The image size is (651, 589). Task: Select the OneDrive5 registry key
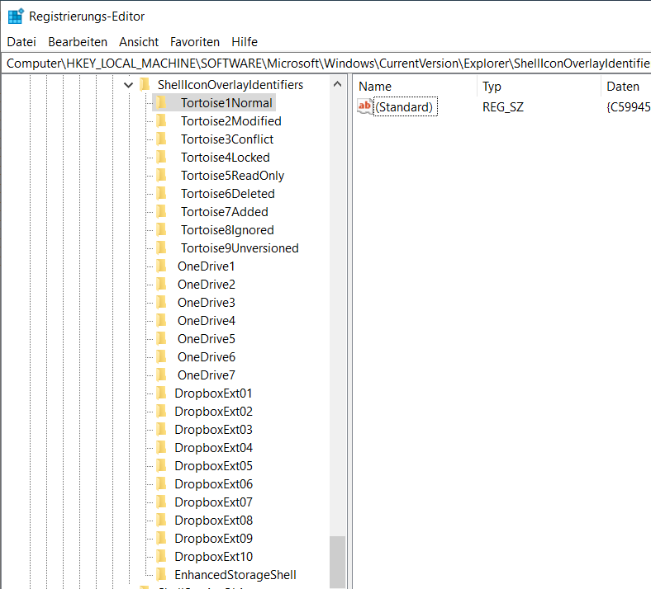click(x=206, y=339)
